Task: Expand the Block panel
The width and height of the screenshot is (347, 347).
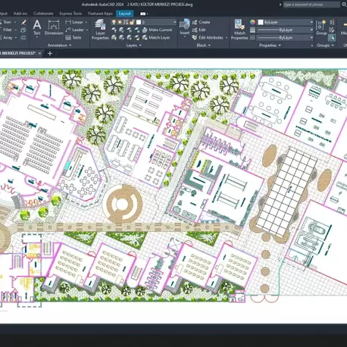Action: click(x=204, y=45)
